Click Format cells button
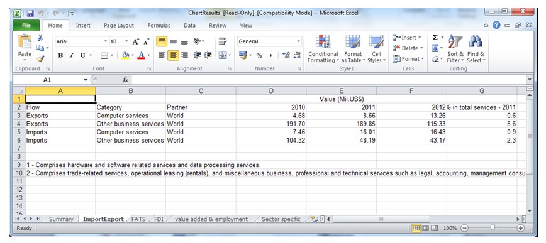546x243 pixels. [408, 59]
